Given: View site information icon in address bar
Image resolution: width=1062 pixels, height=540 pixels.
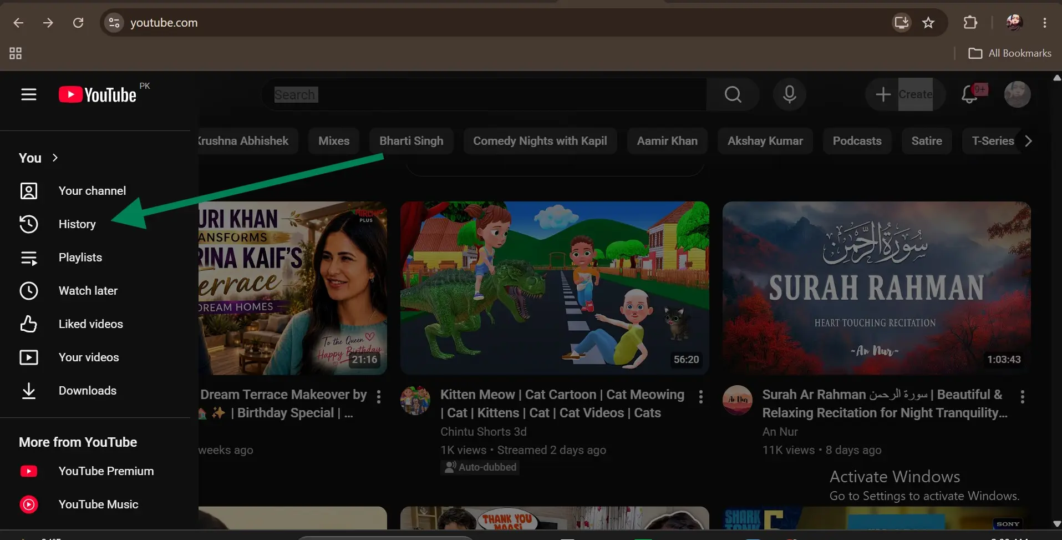Looking at the screenshot, I should point(114,23).
